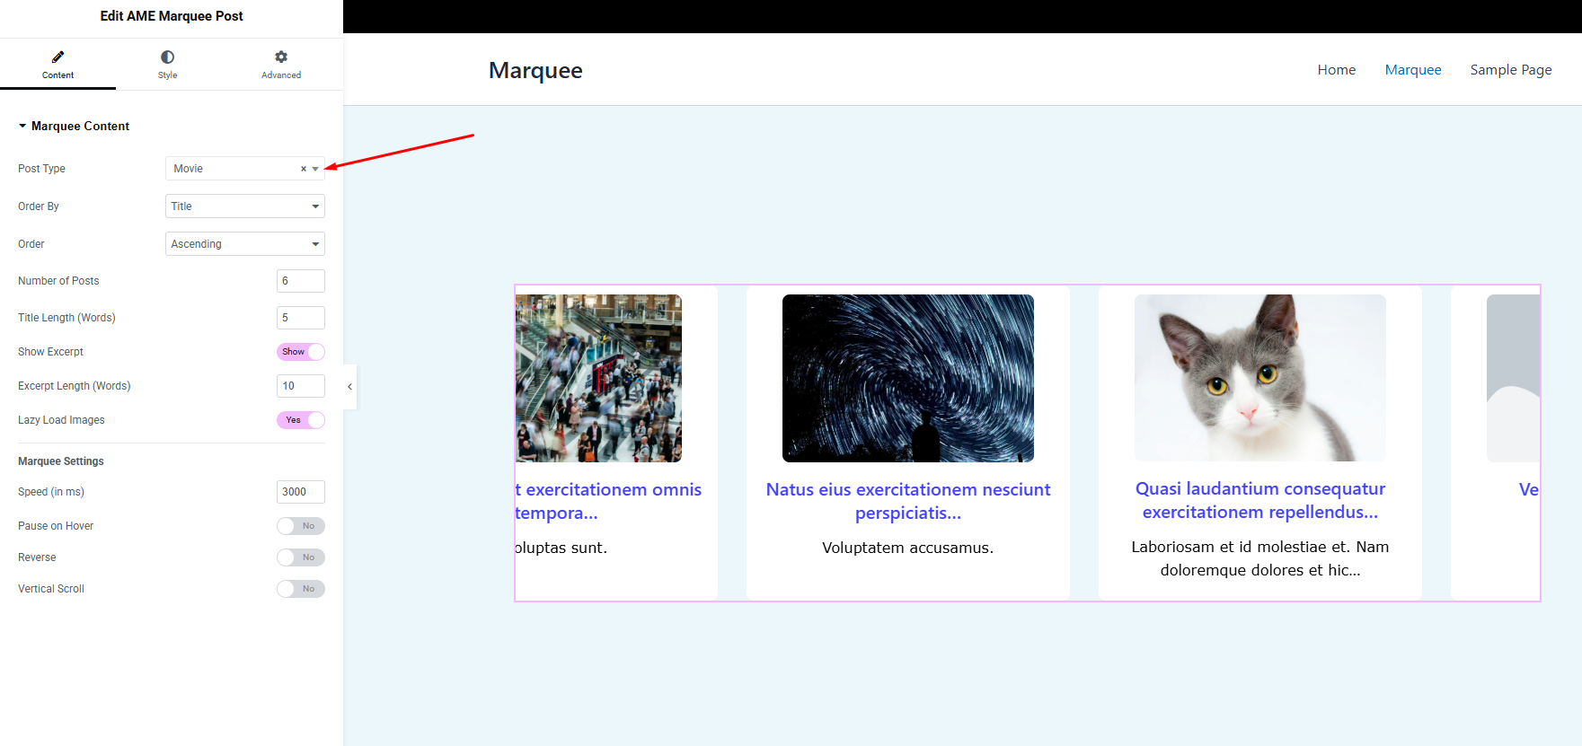Image resolution: width=1582 pixels, height=746 pixels.
Task: Enable the Pause on Hover switch
Action: pyautogui.click(x=301, y=526)
